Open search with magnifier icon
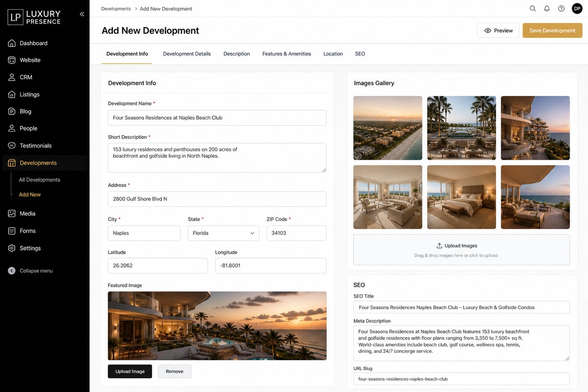The width and height of the screenshot is (588, 392). click(533, 8)
